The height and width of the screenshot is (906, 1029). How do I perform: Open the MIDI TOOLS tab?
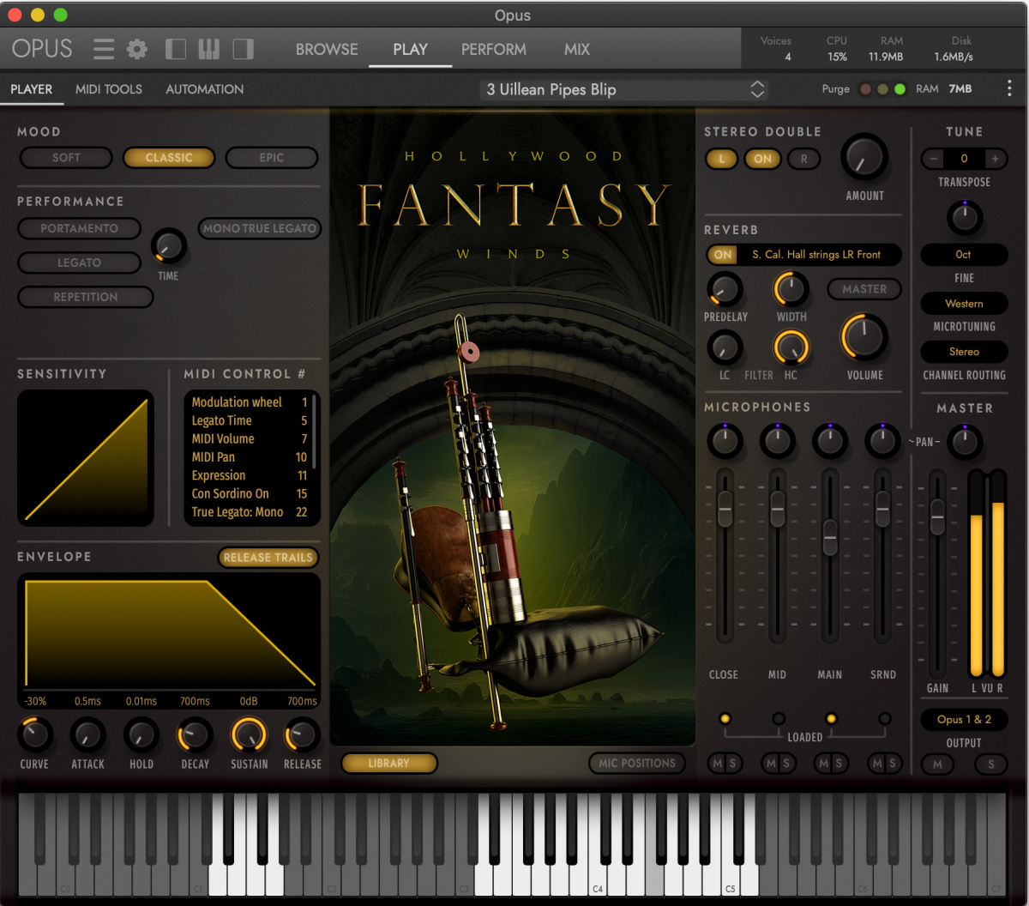pos(109,89)
